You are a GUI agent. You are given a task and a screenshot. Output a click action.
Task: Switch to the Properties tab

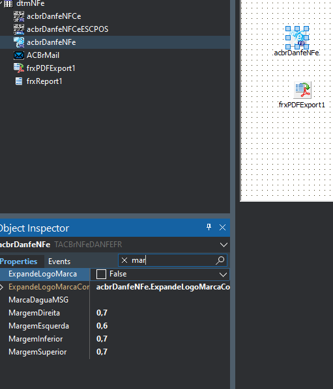coord(19,262)
